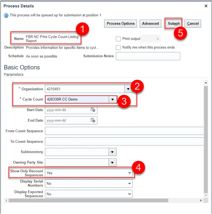212x214 pixels.
Task: Open the Print output dropdown list
Action: [x=151, y=39]
